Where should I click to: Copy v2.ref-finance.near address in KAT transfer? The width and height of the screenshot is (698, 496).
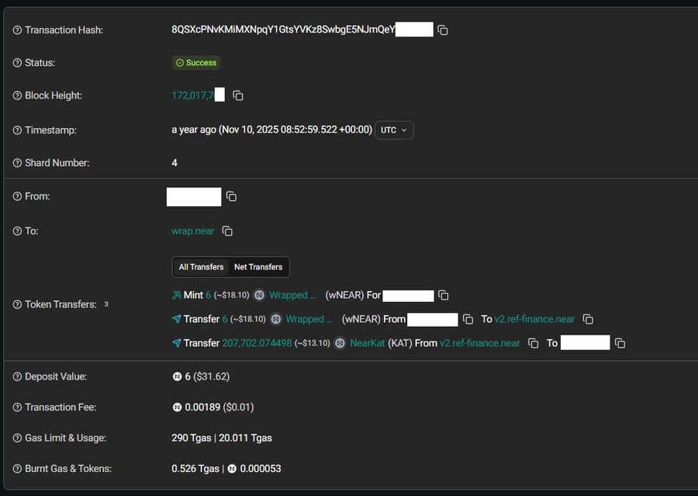click(534, 343)
